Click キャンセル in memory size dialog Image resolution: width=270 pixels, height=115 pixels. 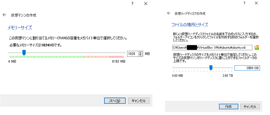139,101
